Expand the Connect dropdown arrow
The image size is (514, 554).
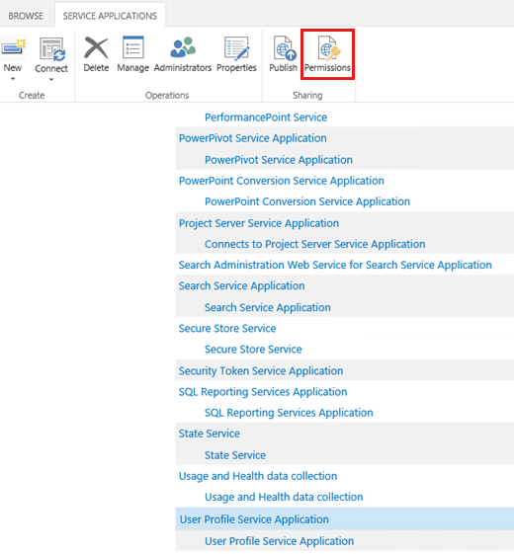click(51, 80)
